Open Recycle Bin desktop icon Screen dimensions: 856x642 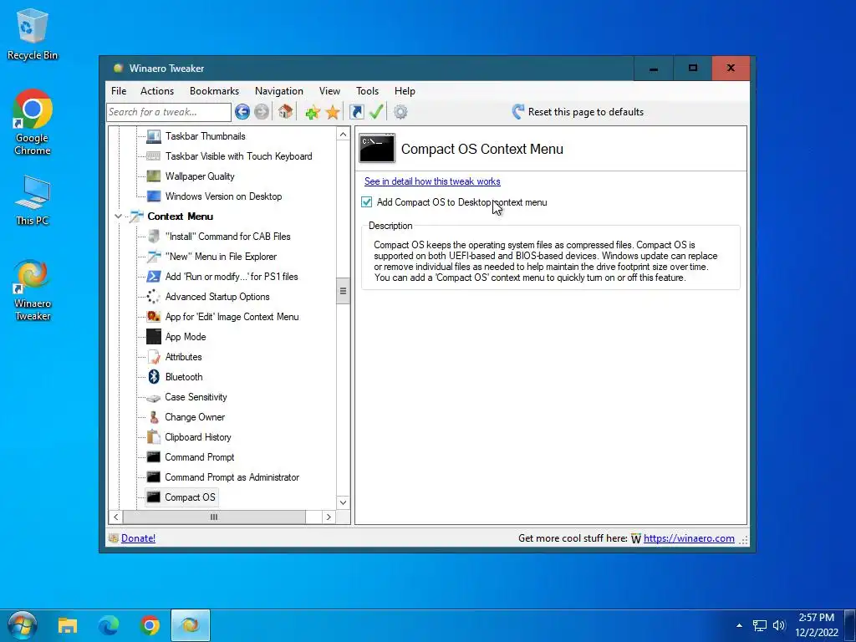(x=33, y=34)
